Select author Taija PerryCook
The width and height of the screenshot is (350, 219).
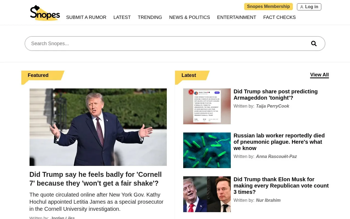coord(272,106)
